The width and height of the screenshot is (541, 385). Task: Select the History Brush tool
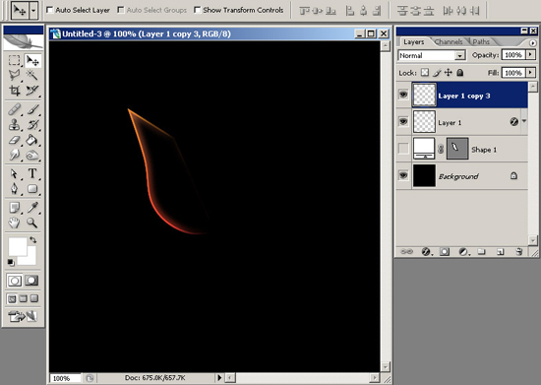coord(32,125)
